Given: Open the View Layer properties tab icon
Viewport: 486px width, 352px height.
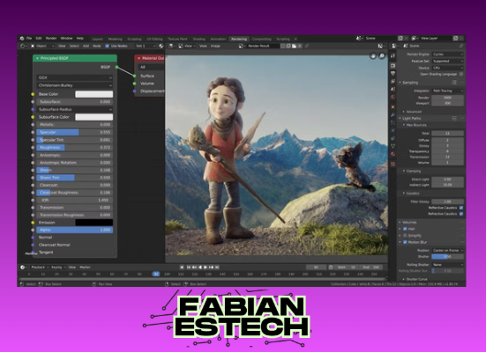Looking at the screenshot, I should 393,81.
